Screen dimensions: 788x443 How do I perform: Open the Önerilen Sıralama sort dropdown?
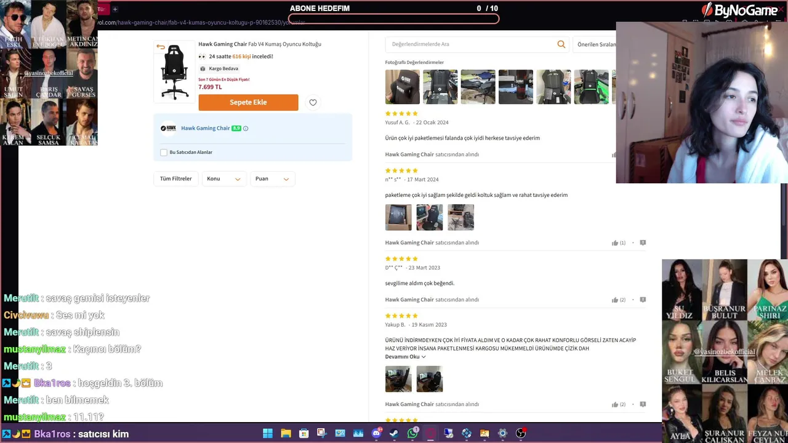tap(595, 44)
